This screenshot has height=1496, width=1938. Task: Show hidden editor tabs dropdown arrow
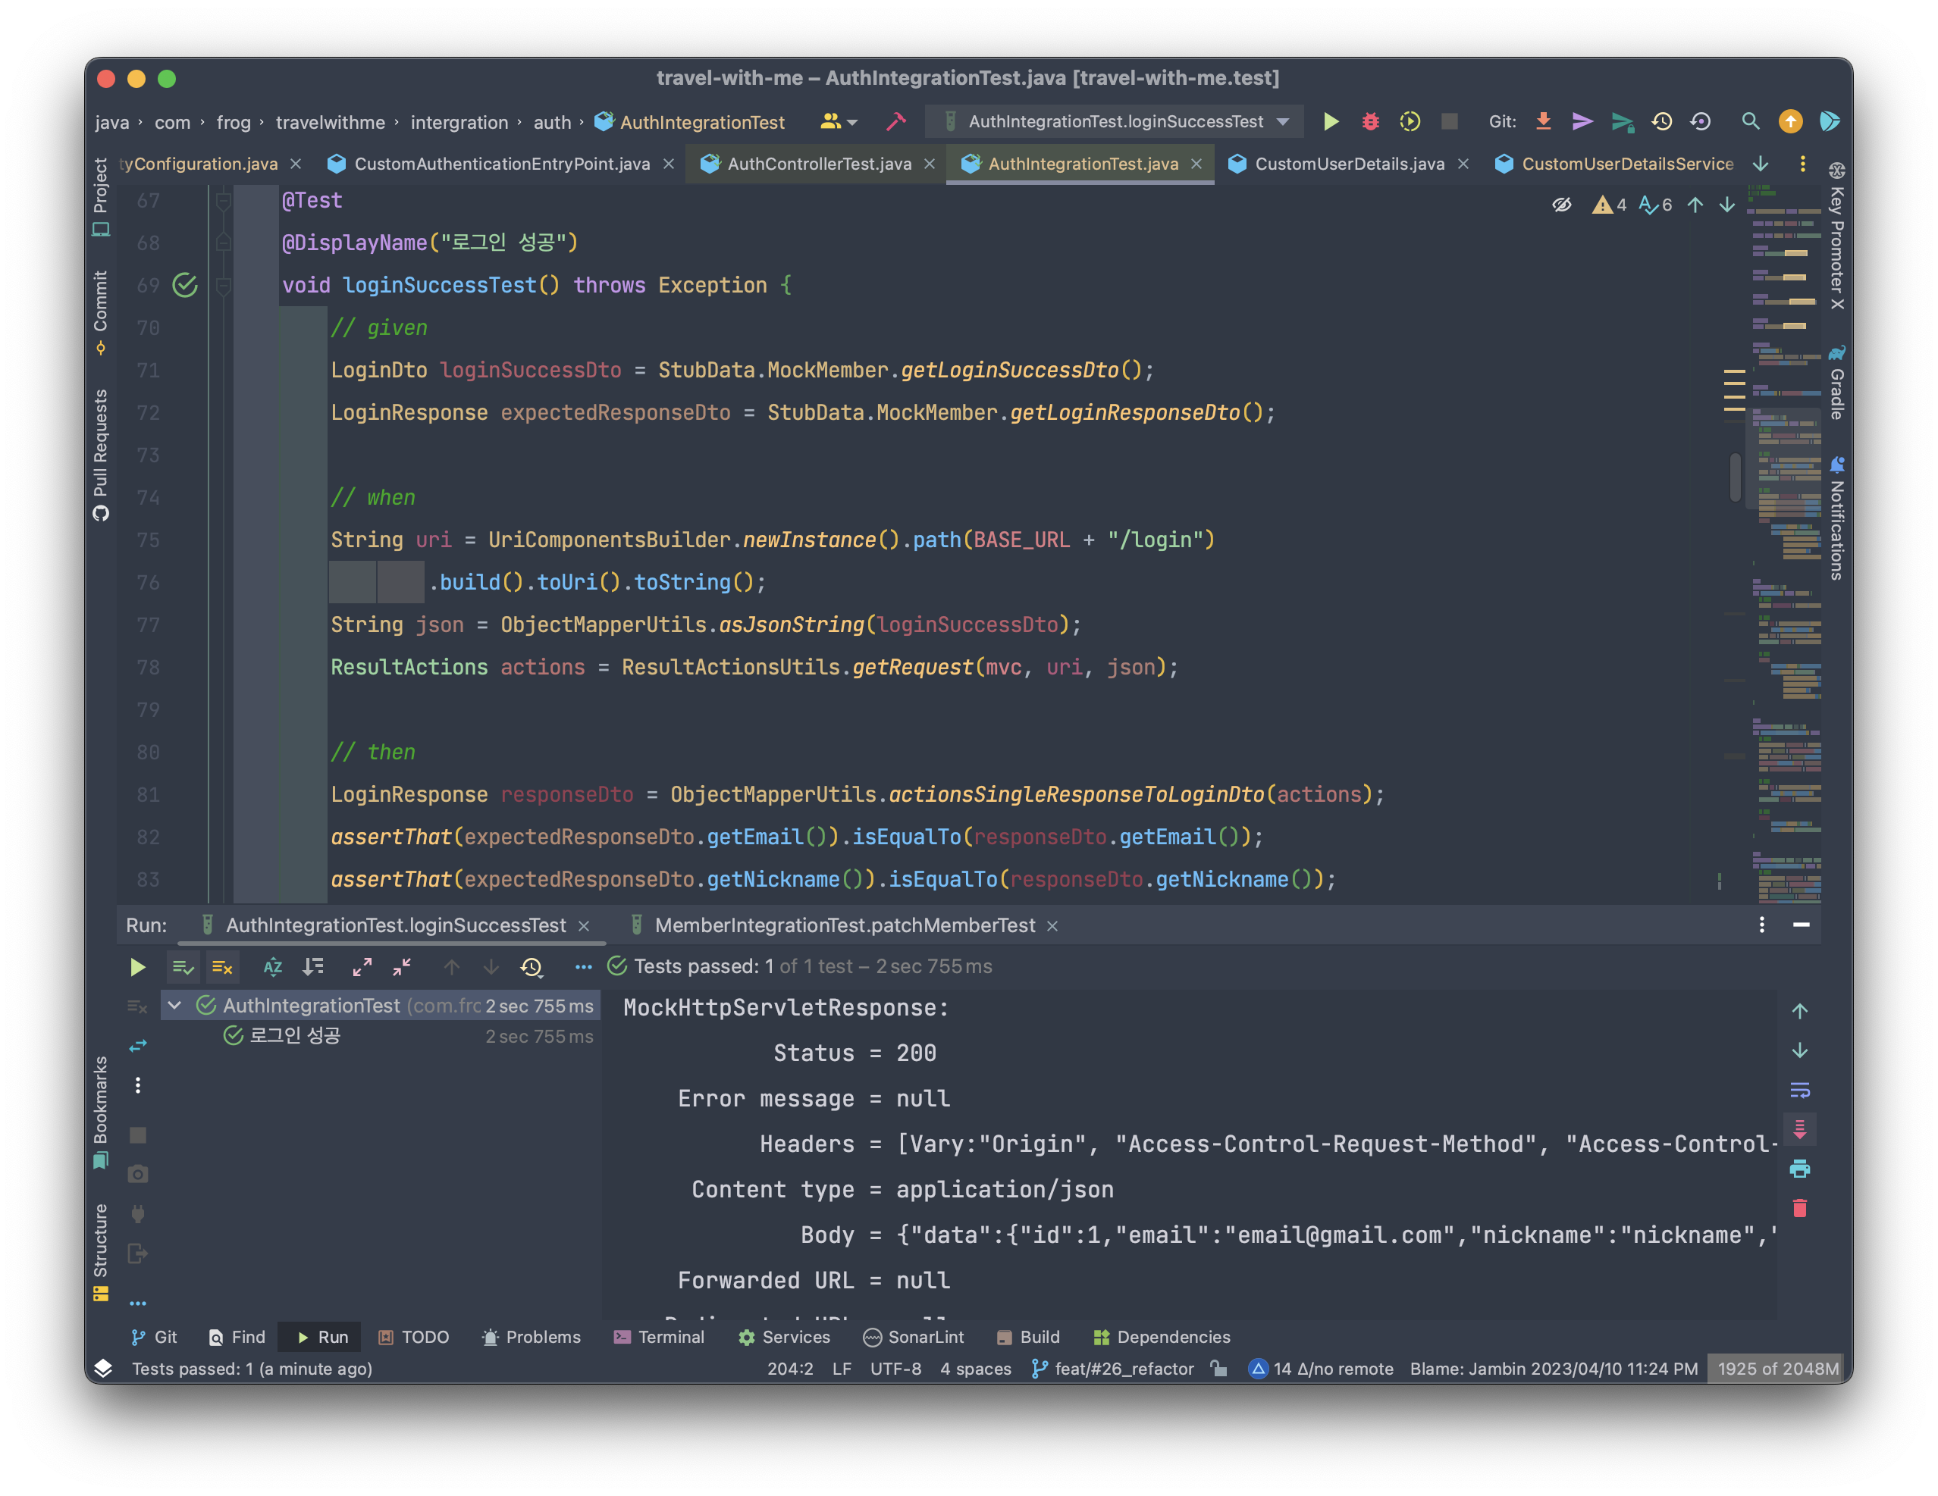(x=1761, y=164)
